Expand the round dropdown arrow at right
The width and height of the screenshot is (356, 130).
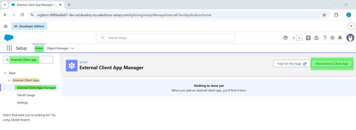tap(351, 26)
